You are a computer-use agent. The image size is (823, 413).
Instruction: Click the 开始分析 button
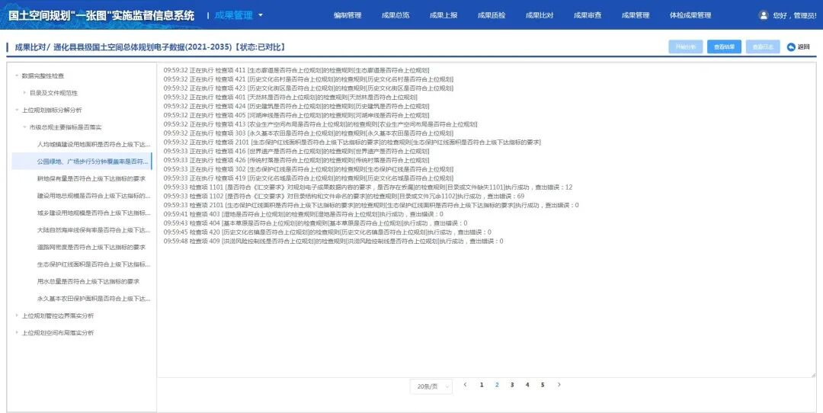(686, 46)
